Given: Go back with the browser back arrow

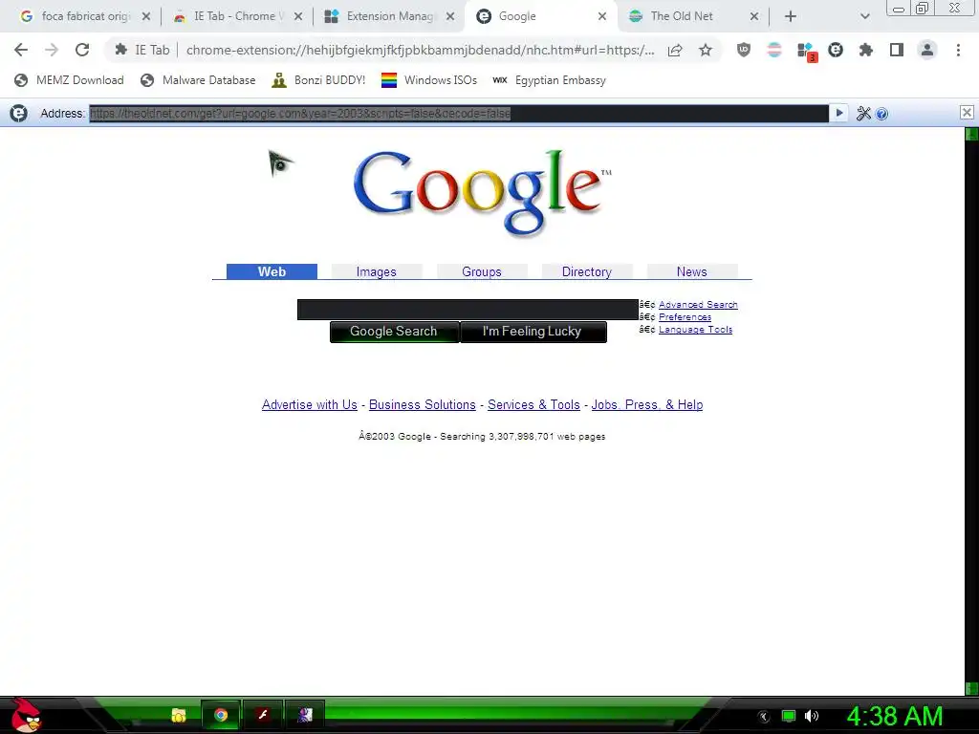Looking at the screenshot, I should pyautogui.click(x=21, y=50).
